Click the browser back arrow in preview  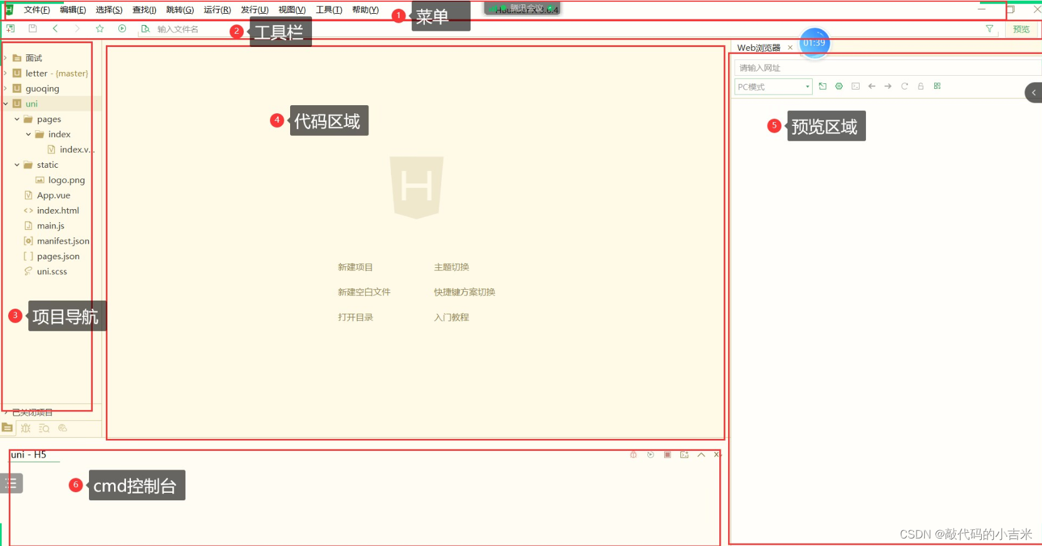[872, 86]
